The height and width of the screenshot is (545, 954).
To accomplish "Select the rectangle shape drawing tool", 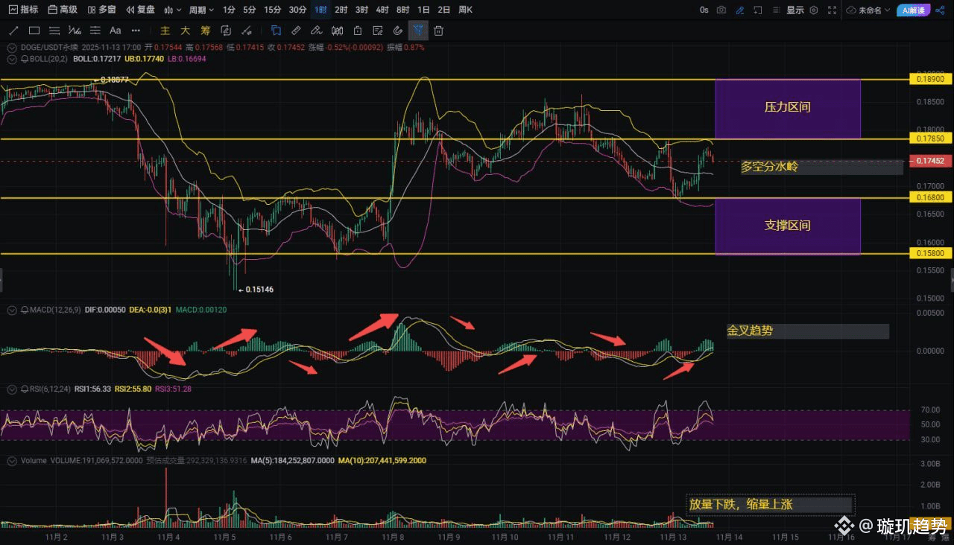I will point(34,31).
